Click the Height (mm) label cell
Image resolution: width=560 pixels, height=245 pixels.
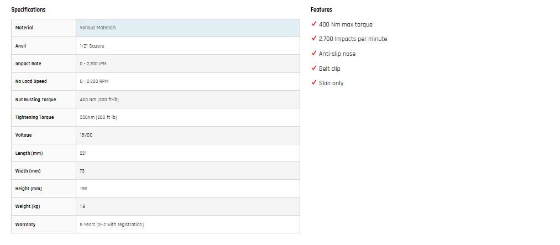pos(44,189)
